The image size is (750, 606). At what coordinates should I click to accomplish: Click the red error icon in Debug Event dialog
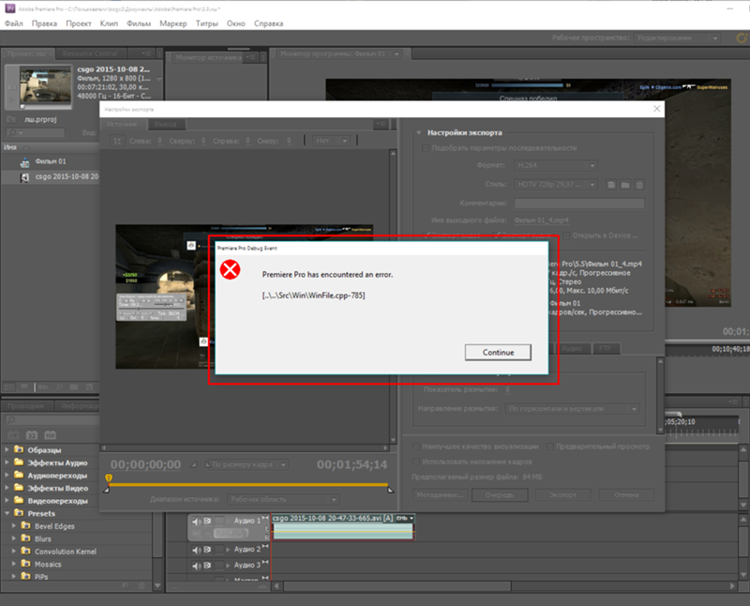point(230,270)
